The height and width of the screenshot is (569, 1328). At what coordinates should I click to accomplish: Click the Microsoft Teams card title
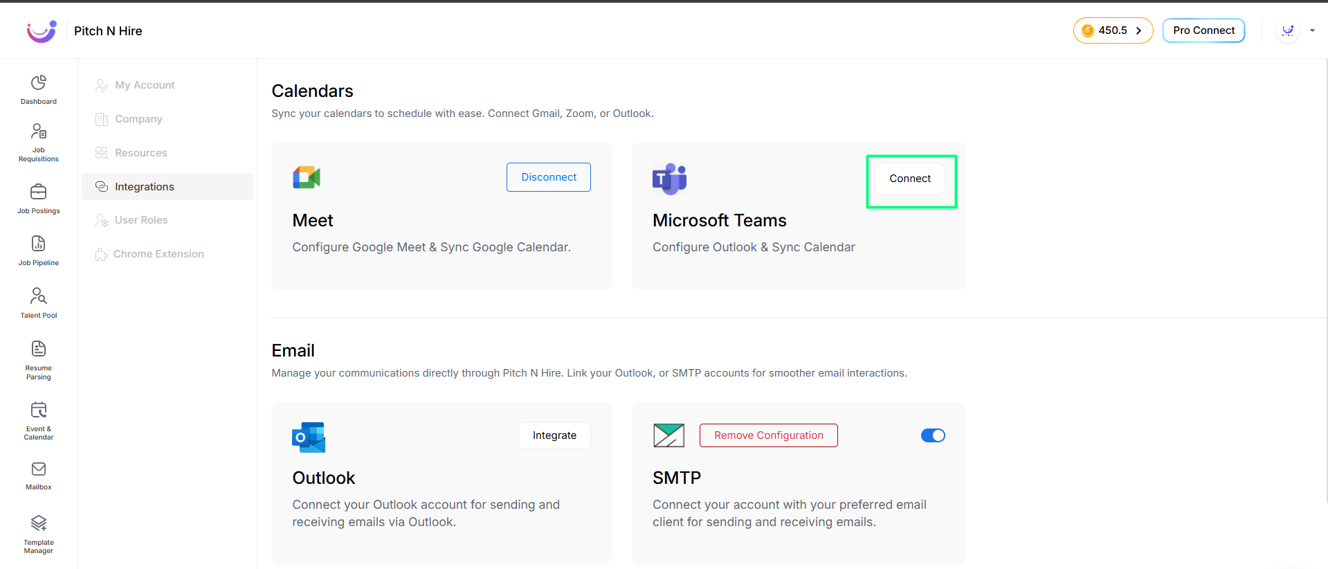[720, 220]
